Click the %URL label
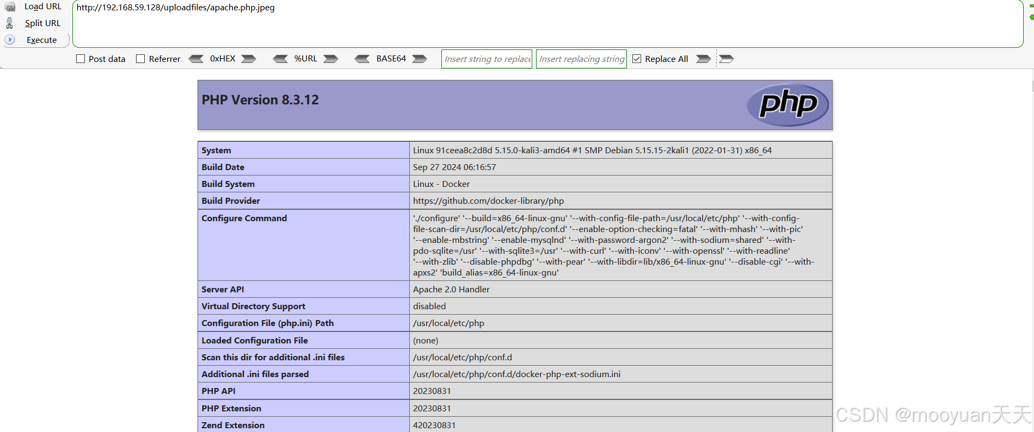 (x=306, y=59)
